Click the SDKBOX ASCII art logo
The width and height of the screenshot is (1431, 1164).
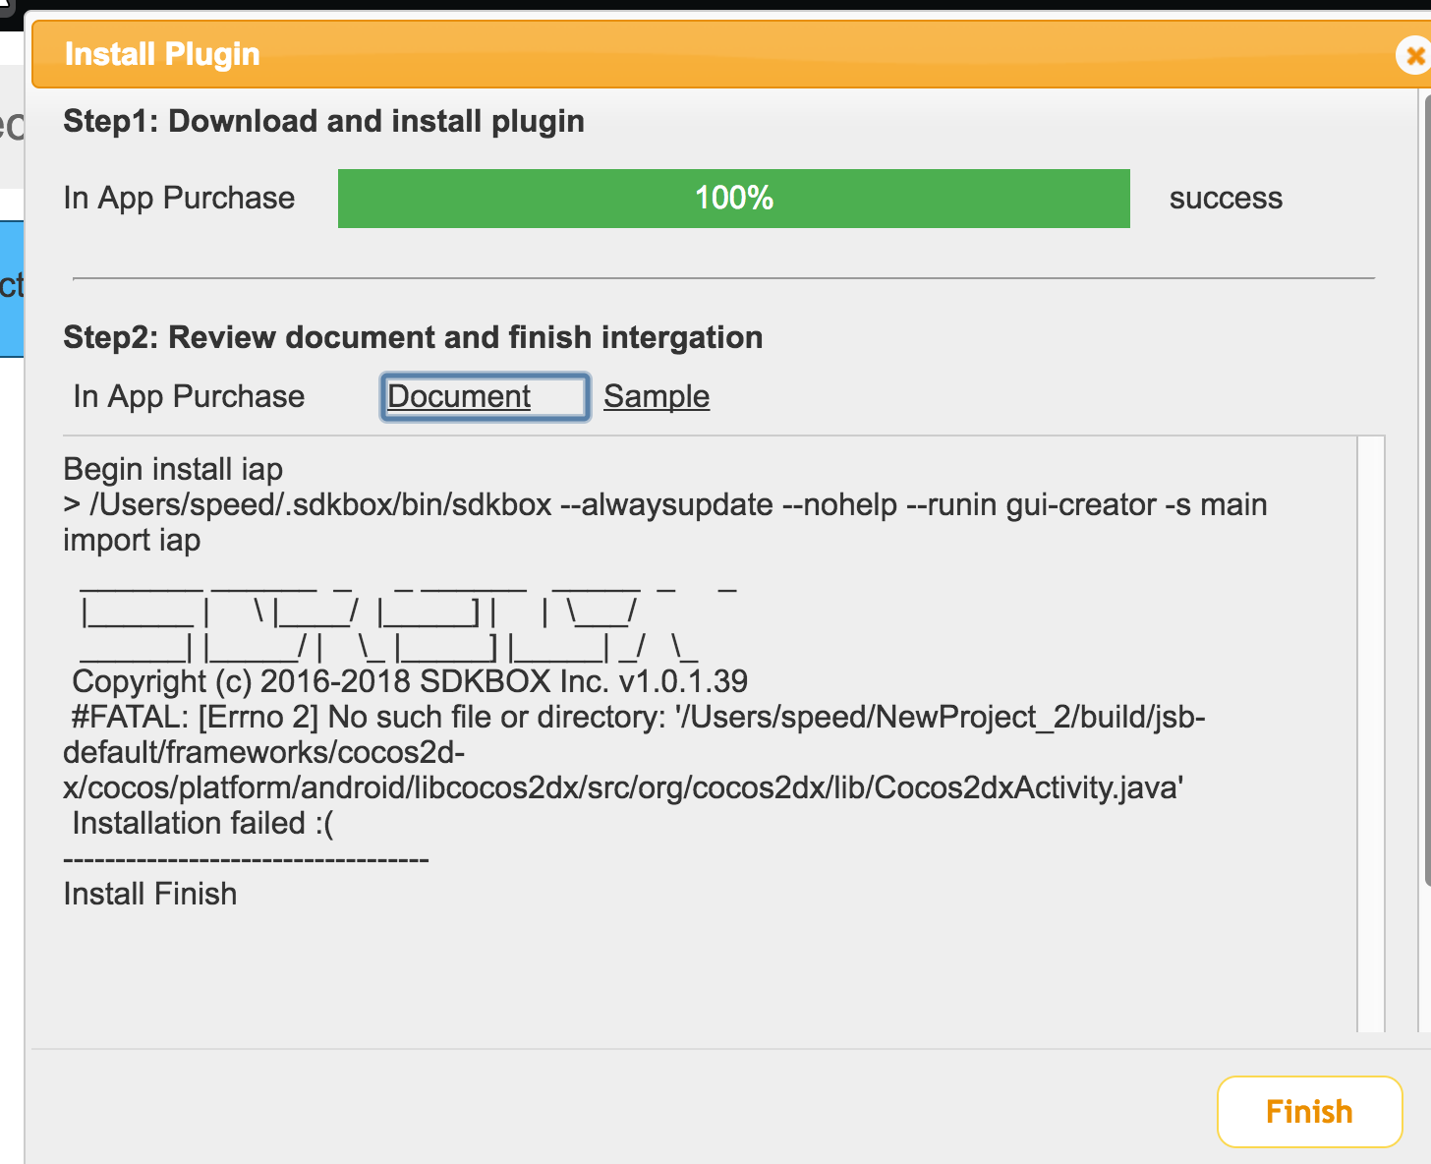[x=393, y=617]
